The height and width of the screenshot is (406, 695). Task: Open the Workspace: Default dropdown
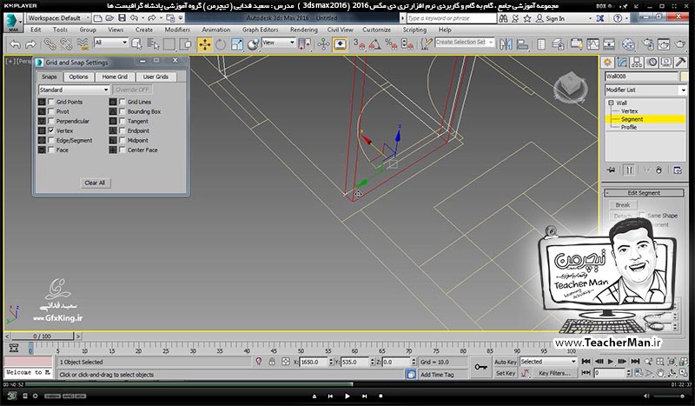pyautogui.click(x=58, y=17)
